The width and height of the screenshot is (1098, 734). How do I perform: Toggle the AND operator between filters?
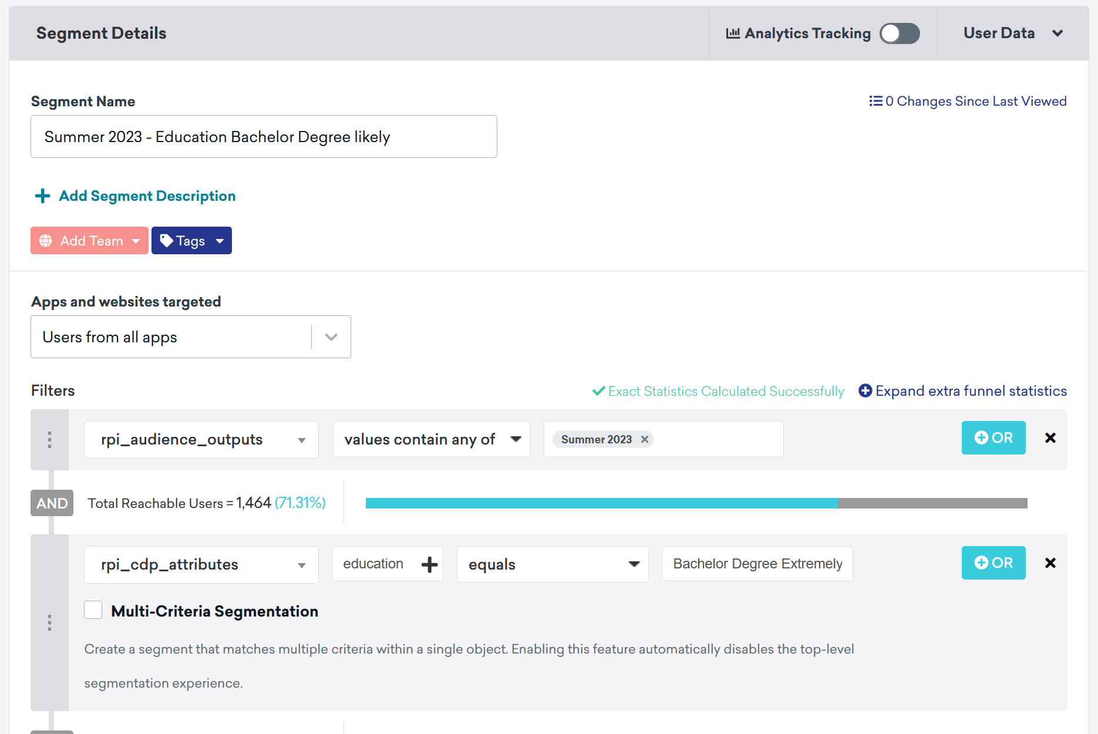point(52,503)
